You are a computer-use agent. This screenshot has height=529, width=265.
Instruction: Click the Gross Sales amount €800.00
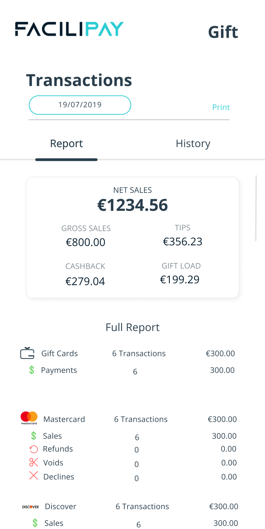coord(86,242)
